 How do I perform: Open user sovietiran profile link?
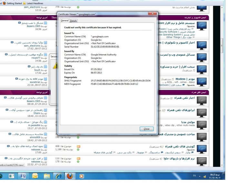[35, 82]
